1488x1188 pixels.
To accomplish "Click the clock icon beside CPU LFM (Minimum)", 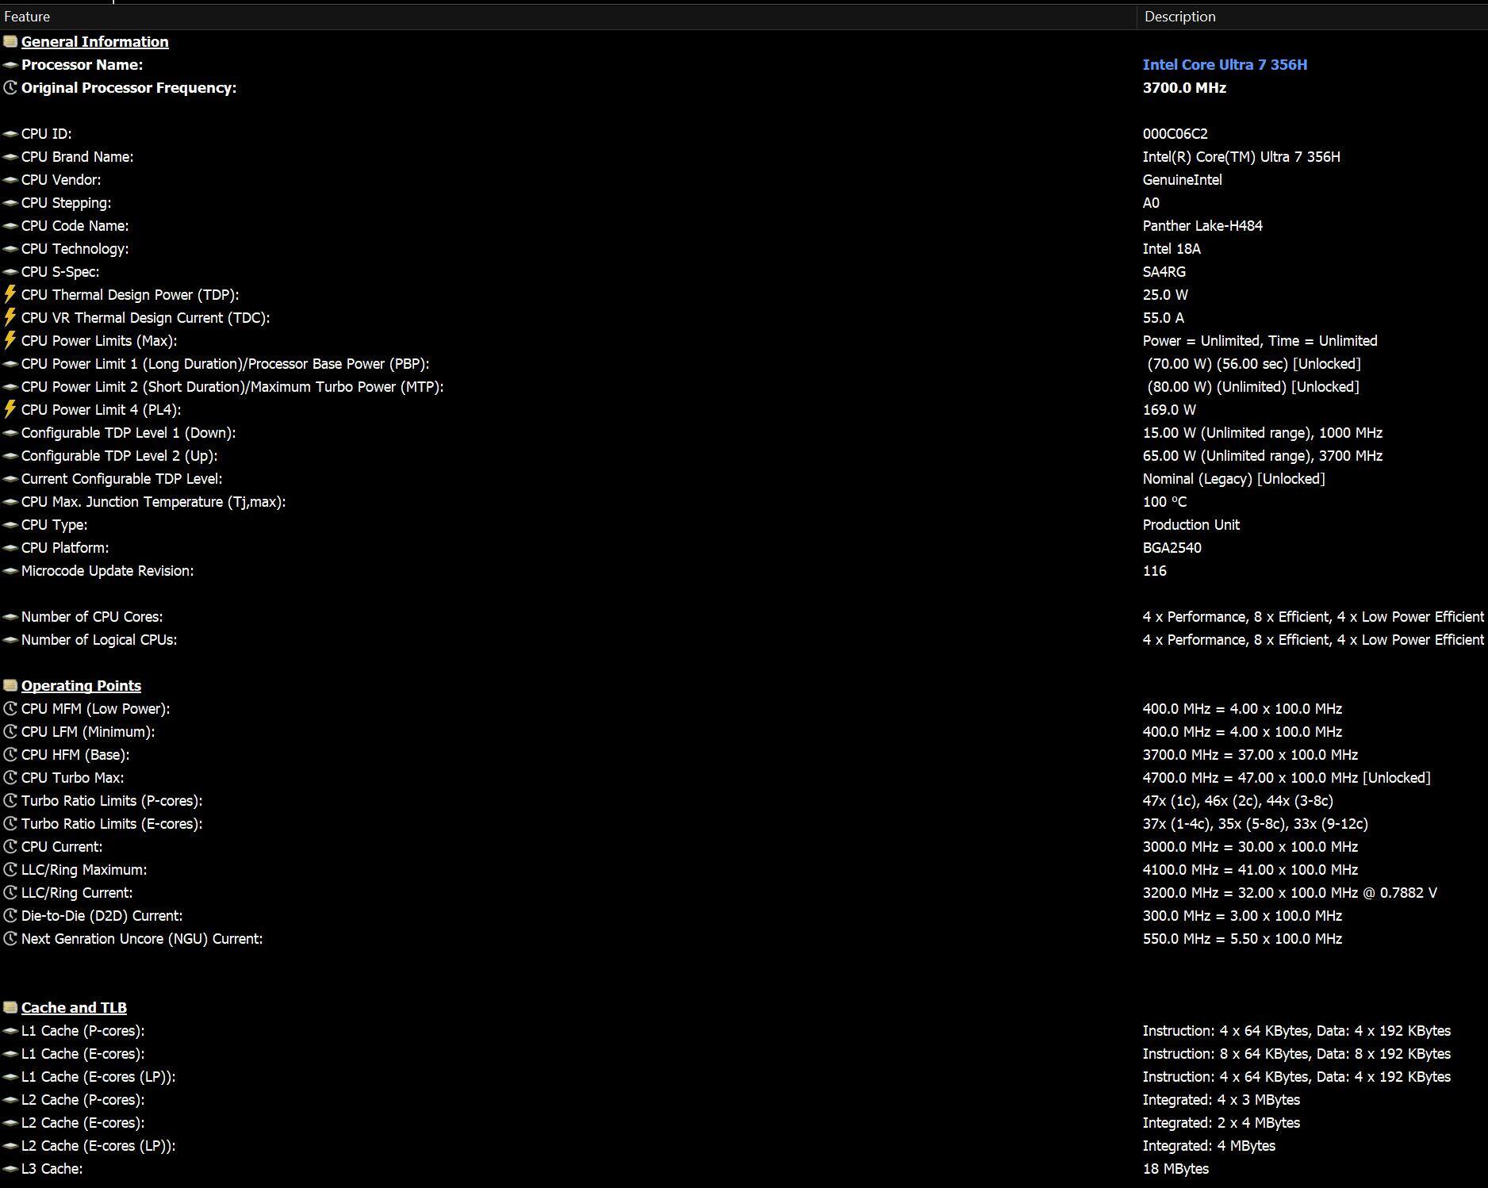I will [10, 731].
